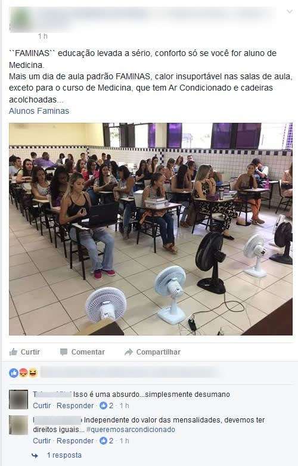The width and height of the screenshot is (298, 466).
Task: Open the laughing Haha reaction icon
Action: pos(33,372)
